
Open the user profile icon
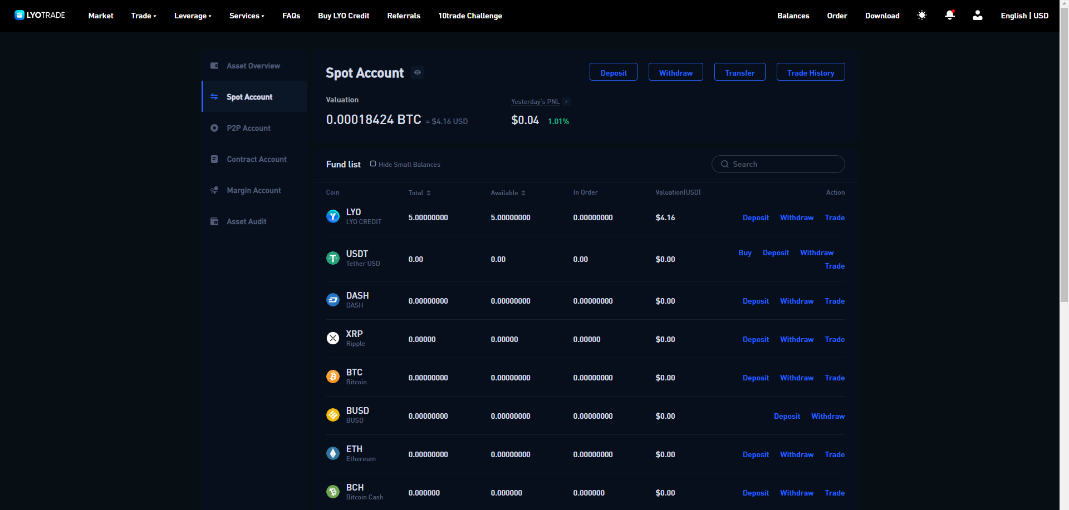[978, 16]
